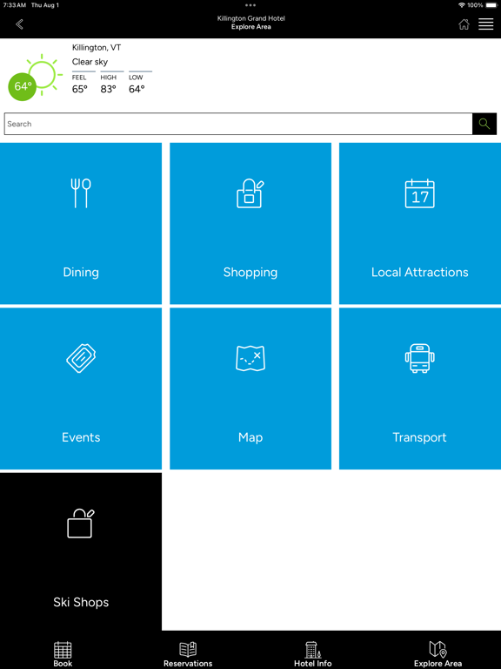Select the Clear sky weather text
Viewport: 501px width, 669px height.
(90, 62)
